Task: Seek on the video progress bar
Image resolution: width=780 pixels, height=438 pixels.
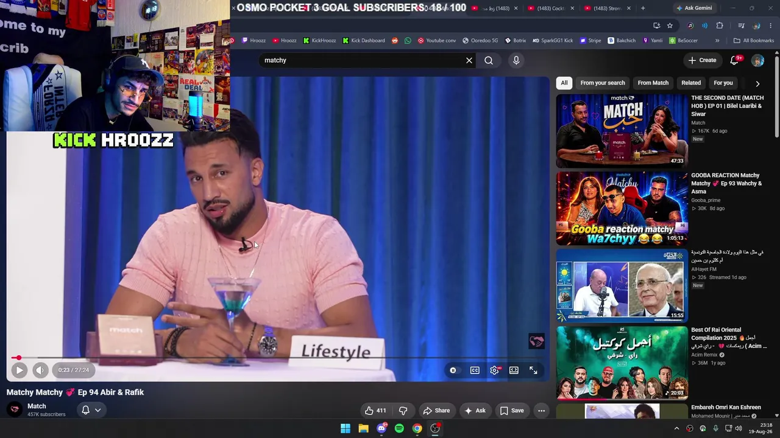Action: click(x=278, y=358)
